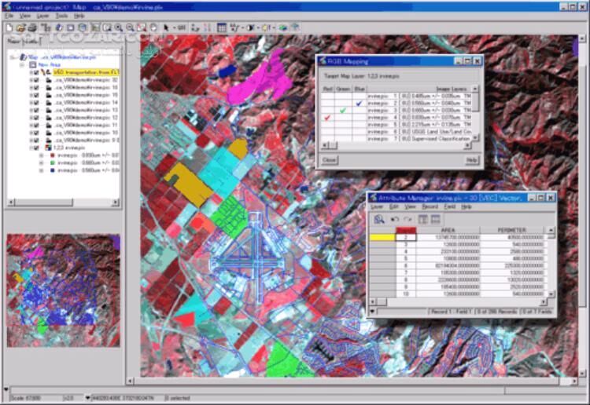
Task: Open the attribute table grid icon in main toolbar
Action: 222,27
